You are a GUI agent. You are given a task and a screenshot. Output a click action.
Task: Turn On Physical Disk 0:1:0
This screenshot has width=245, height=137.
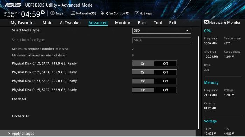143,64
